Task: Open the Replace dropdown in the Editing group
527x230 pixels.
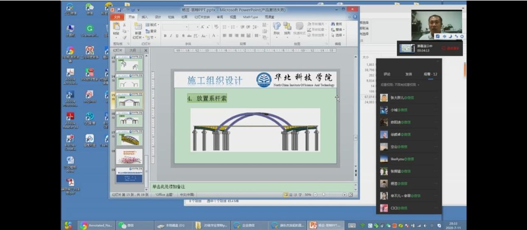Action: pyautogui.click(x=338, y=29)
